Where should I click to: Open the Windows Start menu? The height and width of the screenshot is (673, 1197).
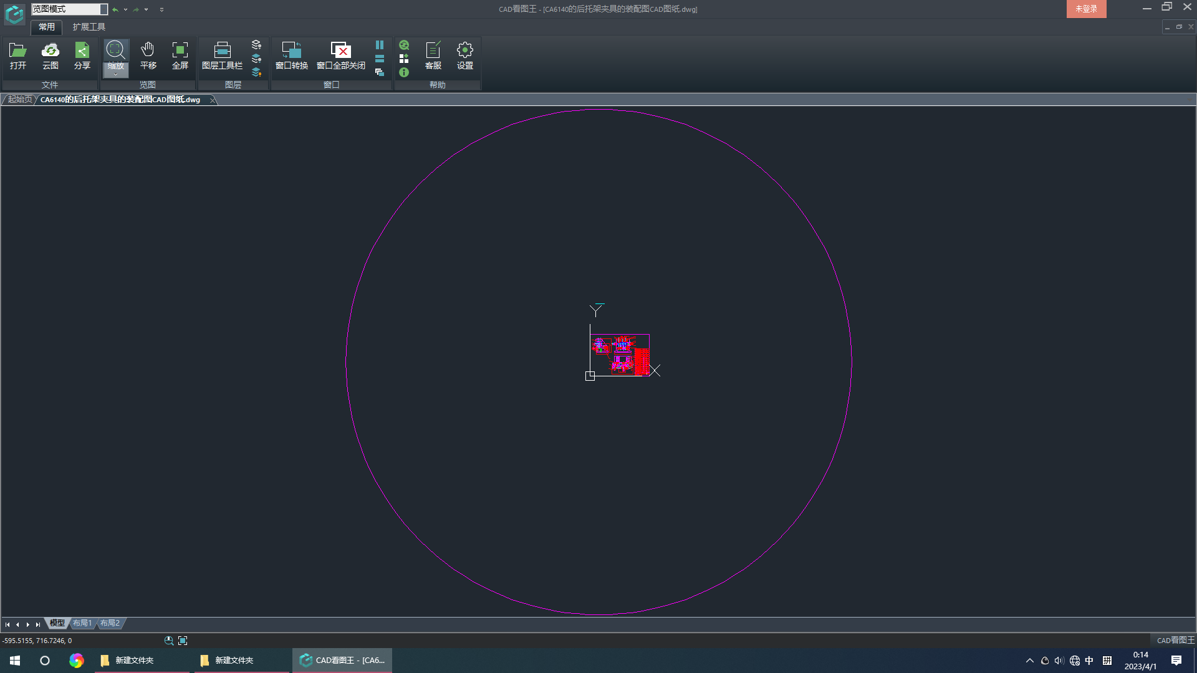[x=15, y=661]
